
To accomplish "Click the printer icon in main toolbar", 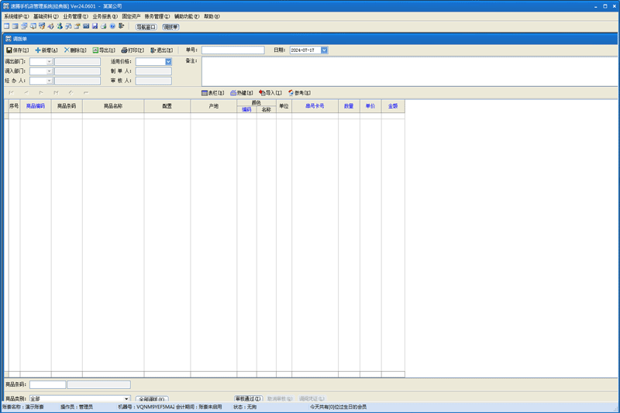I will tap(104, 26).
